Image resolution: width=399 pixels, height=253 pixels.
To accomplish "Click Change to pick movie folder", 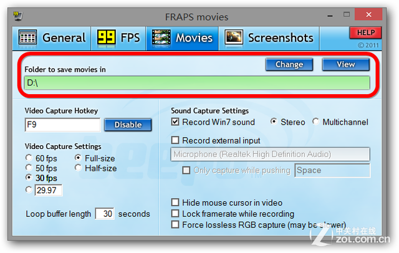I will pyautogui.click(x=289, y=65).
